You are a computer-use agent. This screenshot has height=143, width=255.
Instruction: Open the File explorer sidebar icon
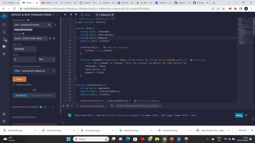(x=4, y=25)
